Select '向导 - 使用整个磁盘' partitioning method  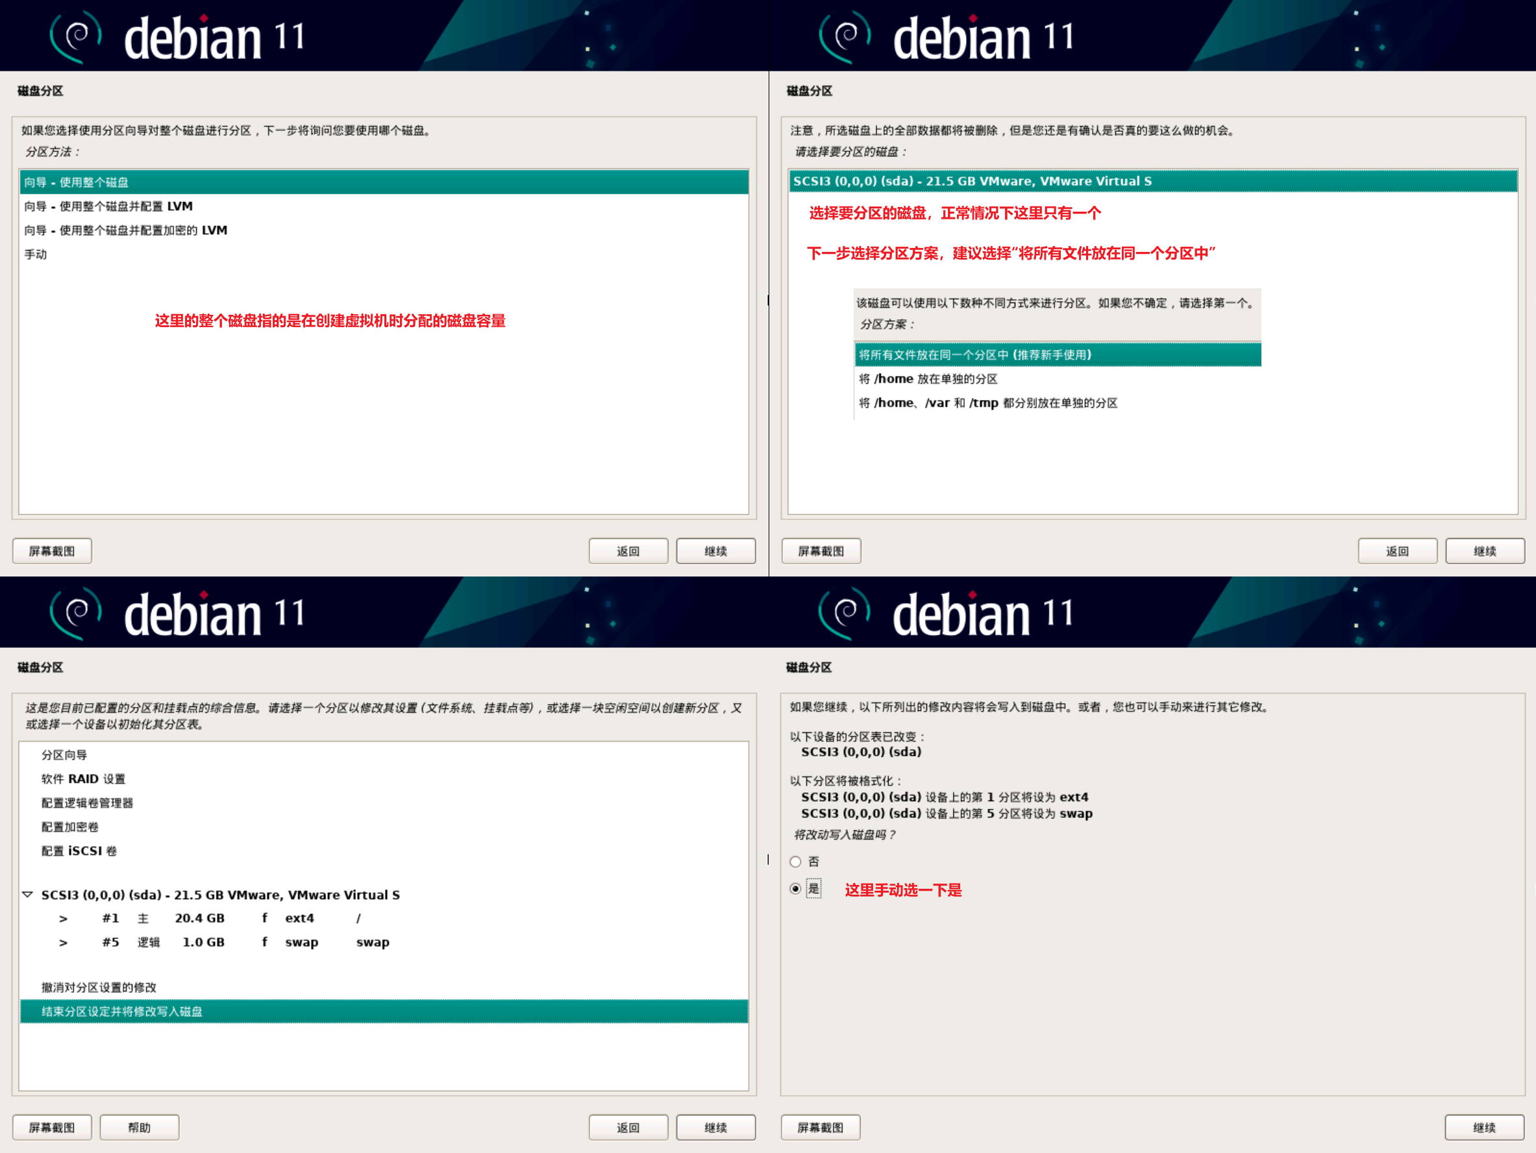384,182
